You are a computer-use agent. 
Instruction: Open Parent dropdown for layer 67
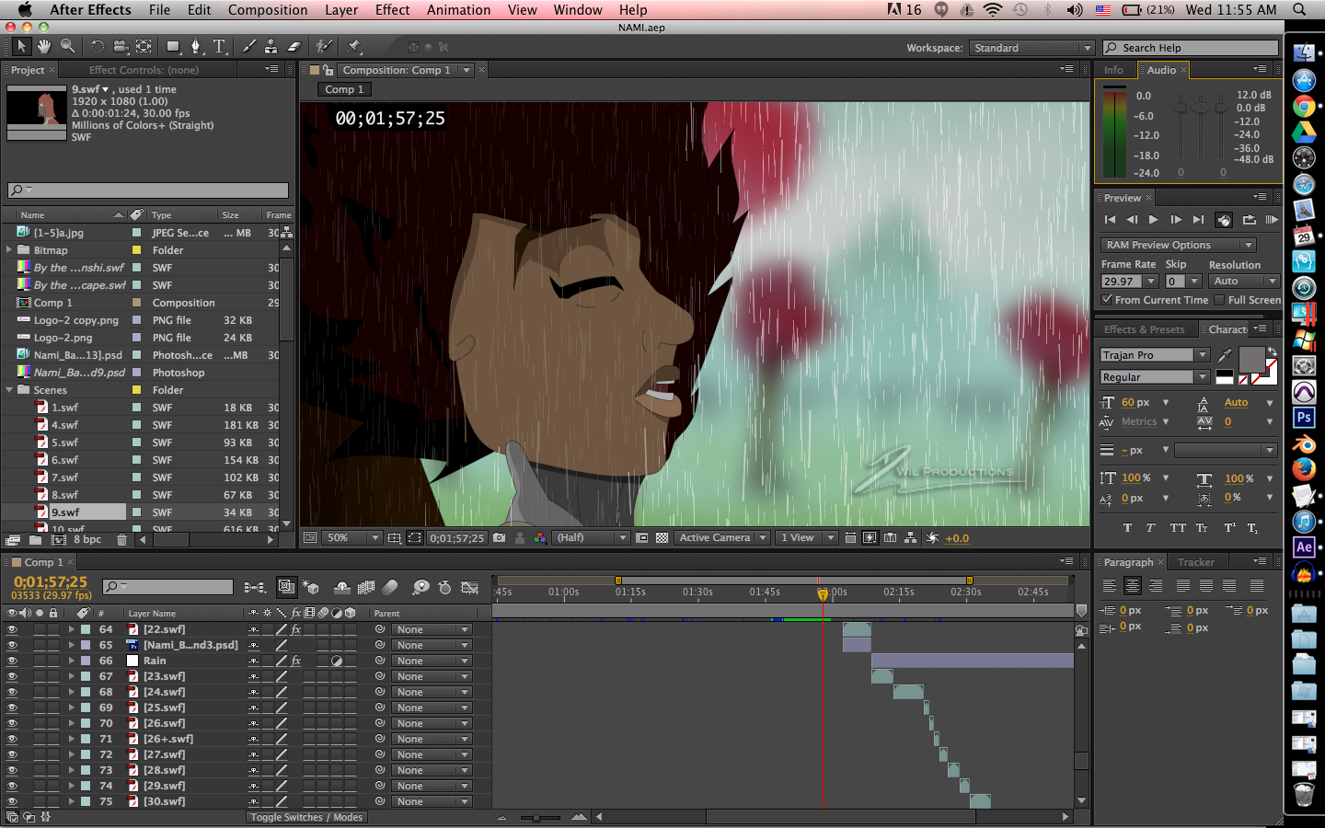(x=432, y=677)
